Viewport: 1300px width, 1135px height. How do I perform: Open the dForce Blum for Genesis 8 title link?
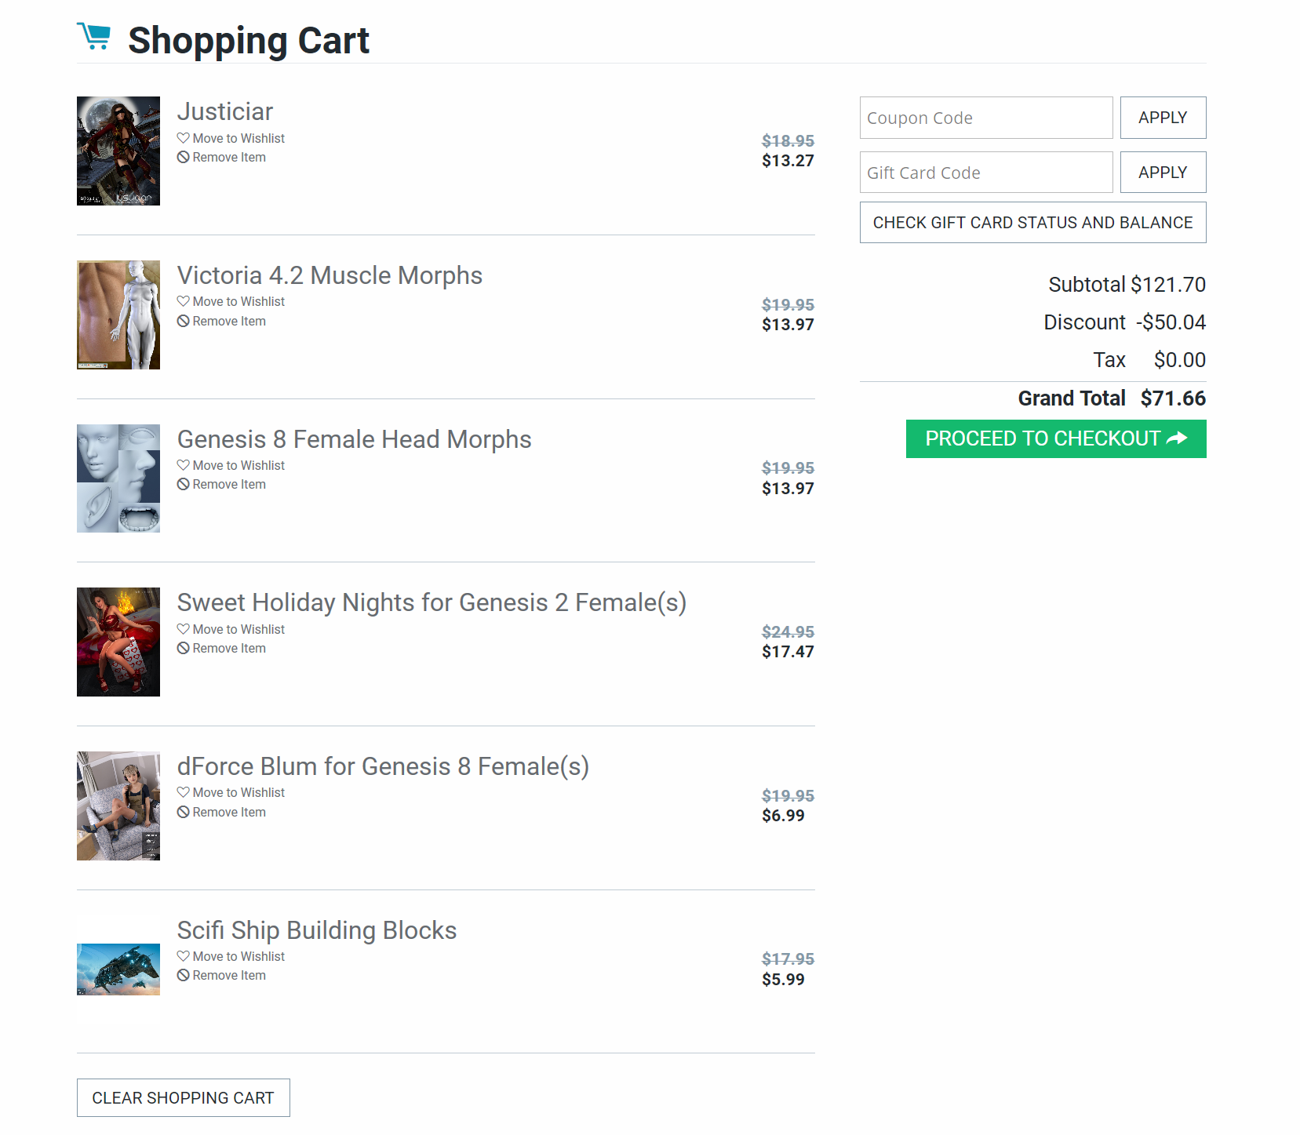coord(383,766)
